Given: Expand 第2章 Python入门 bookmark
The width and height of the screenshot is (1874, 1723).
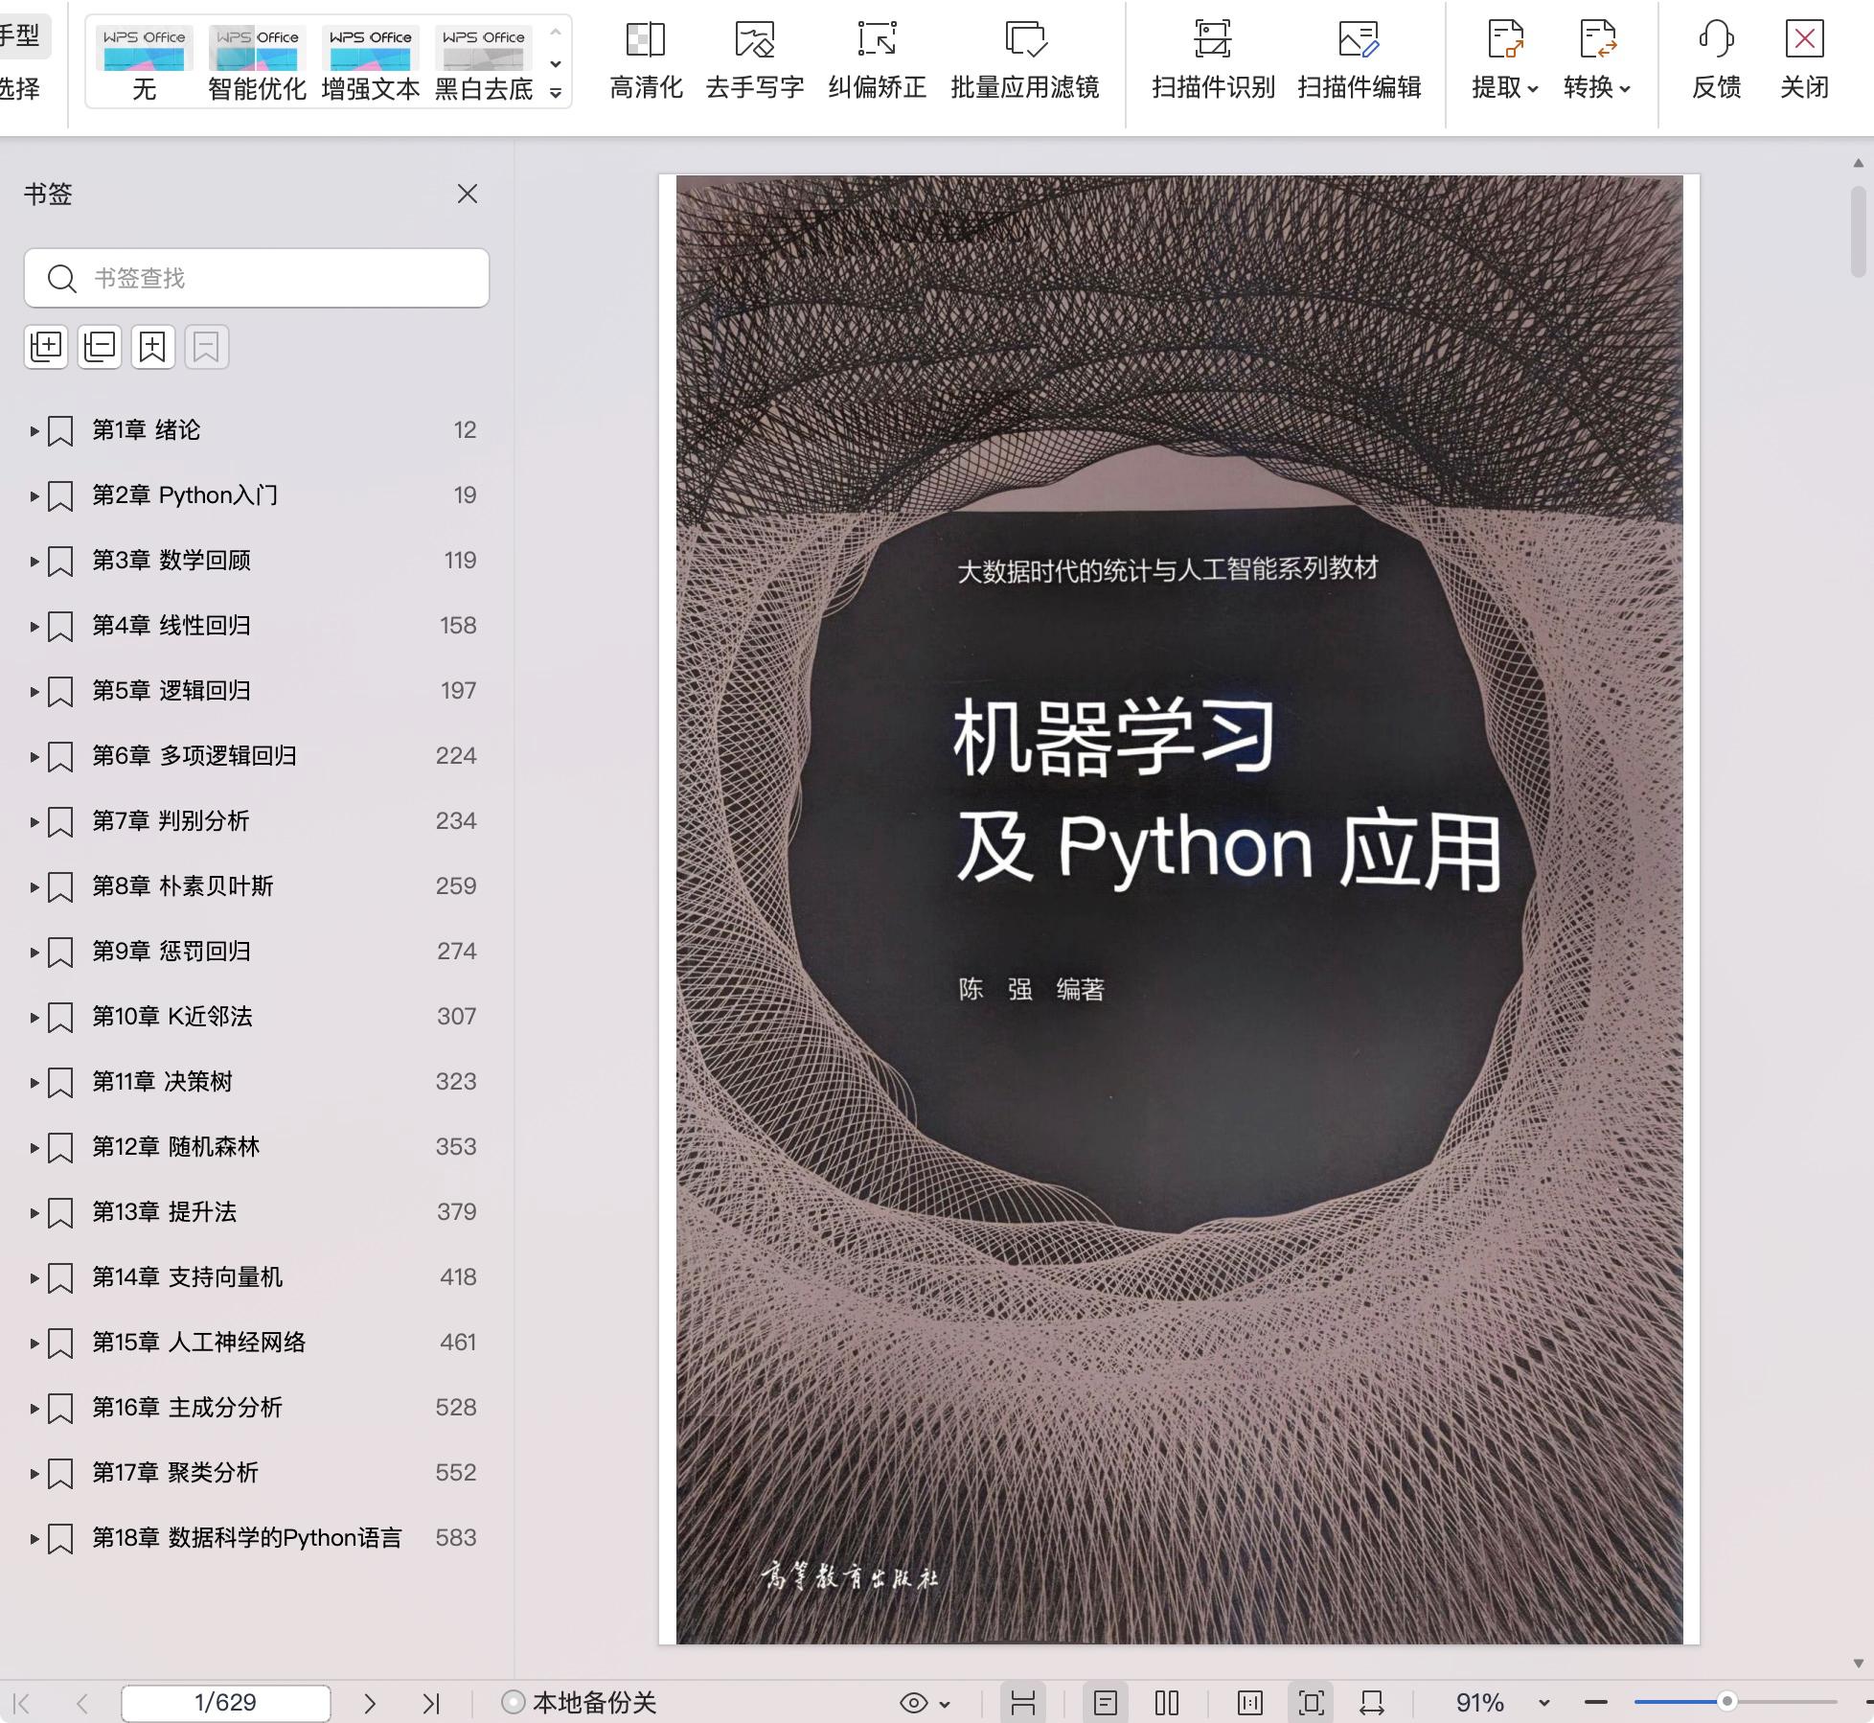Looking at the screenshot, I should click(34, 496).
